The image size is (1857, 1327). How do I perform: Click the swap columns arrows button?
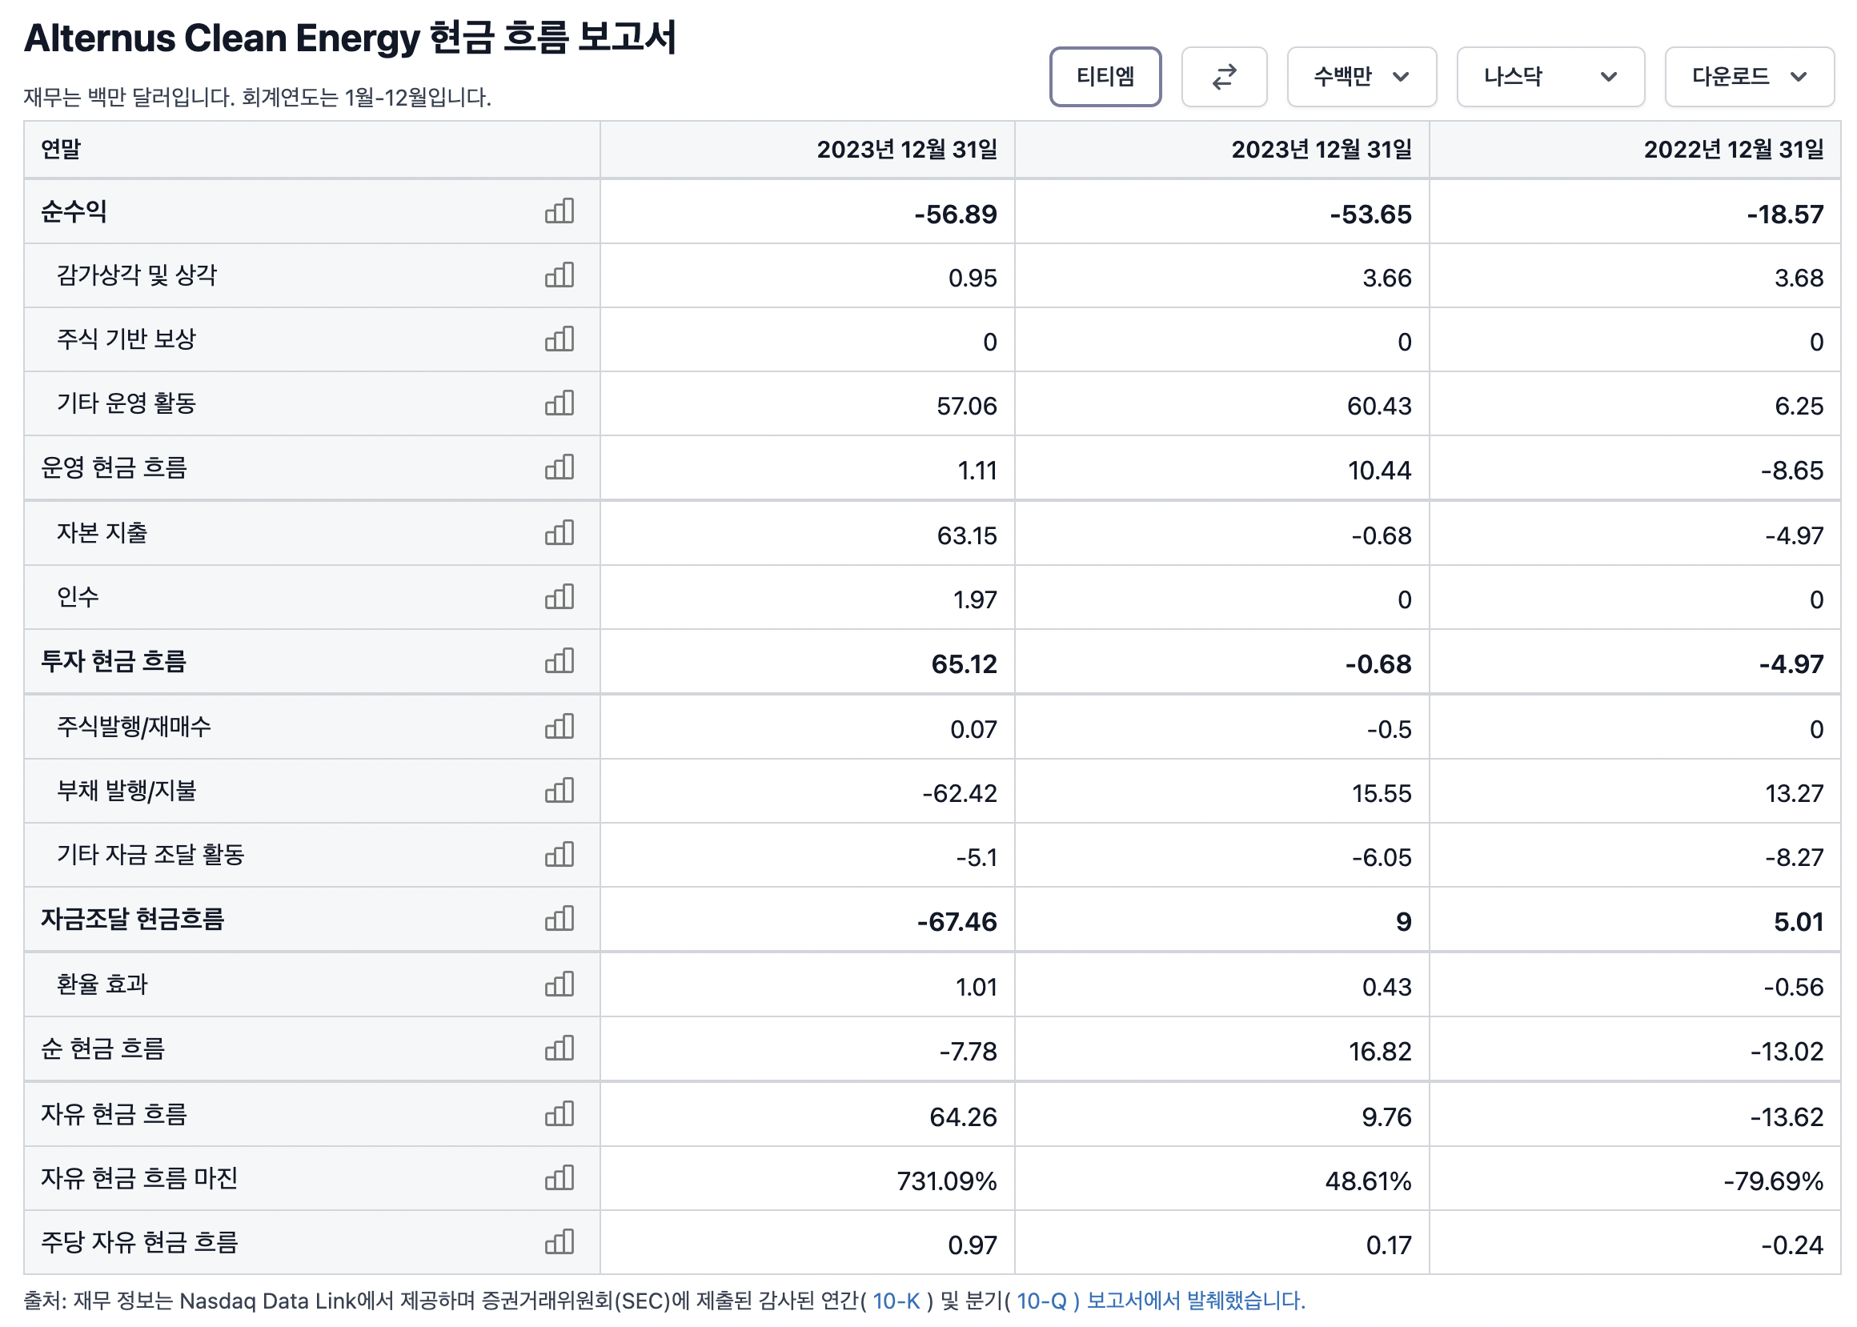tap(1224, 77)
